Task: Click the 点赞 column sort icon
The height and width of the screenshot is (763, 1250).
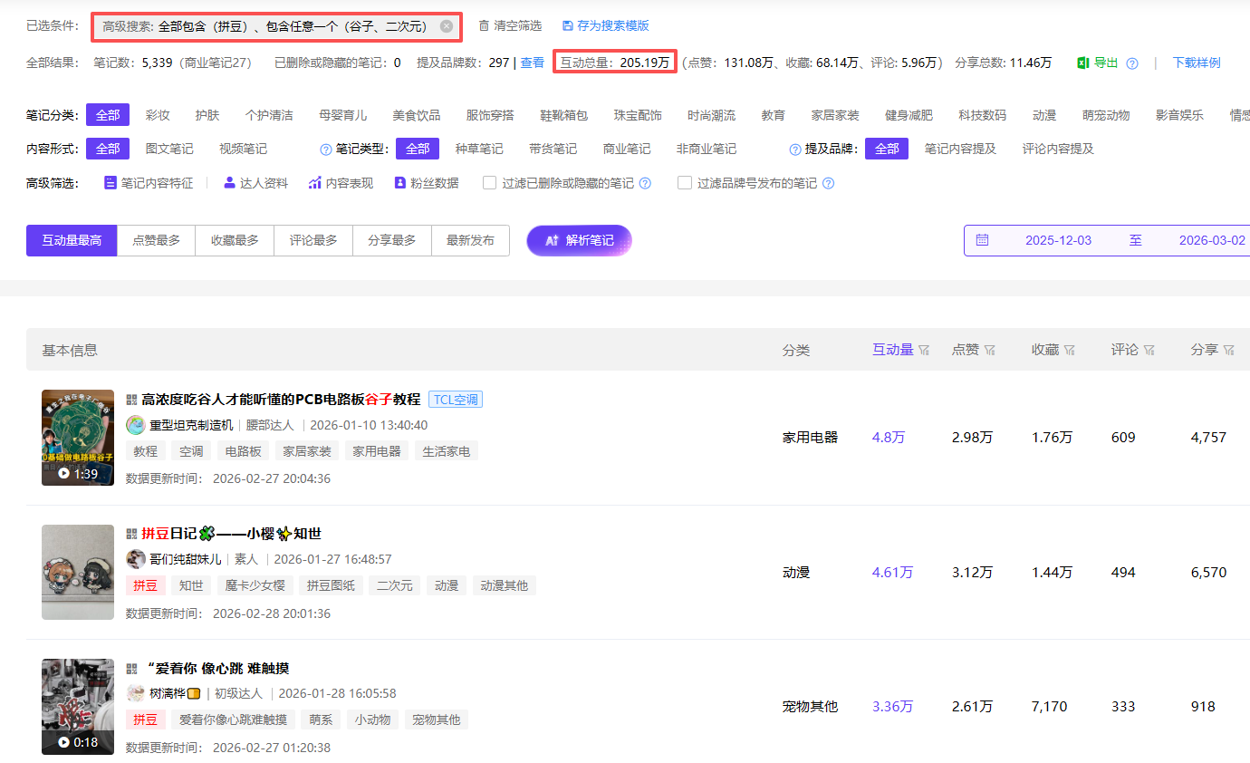Action: click(990, 350)
